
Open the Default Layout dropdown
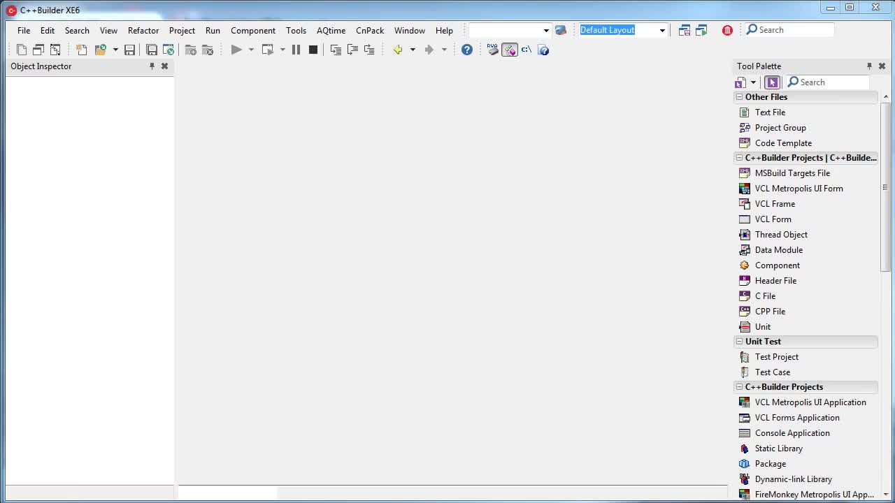pos(662,30)
